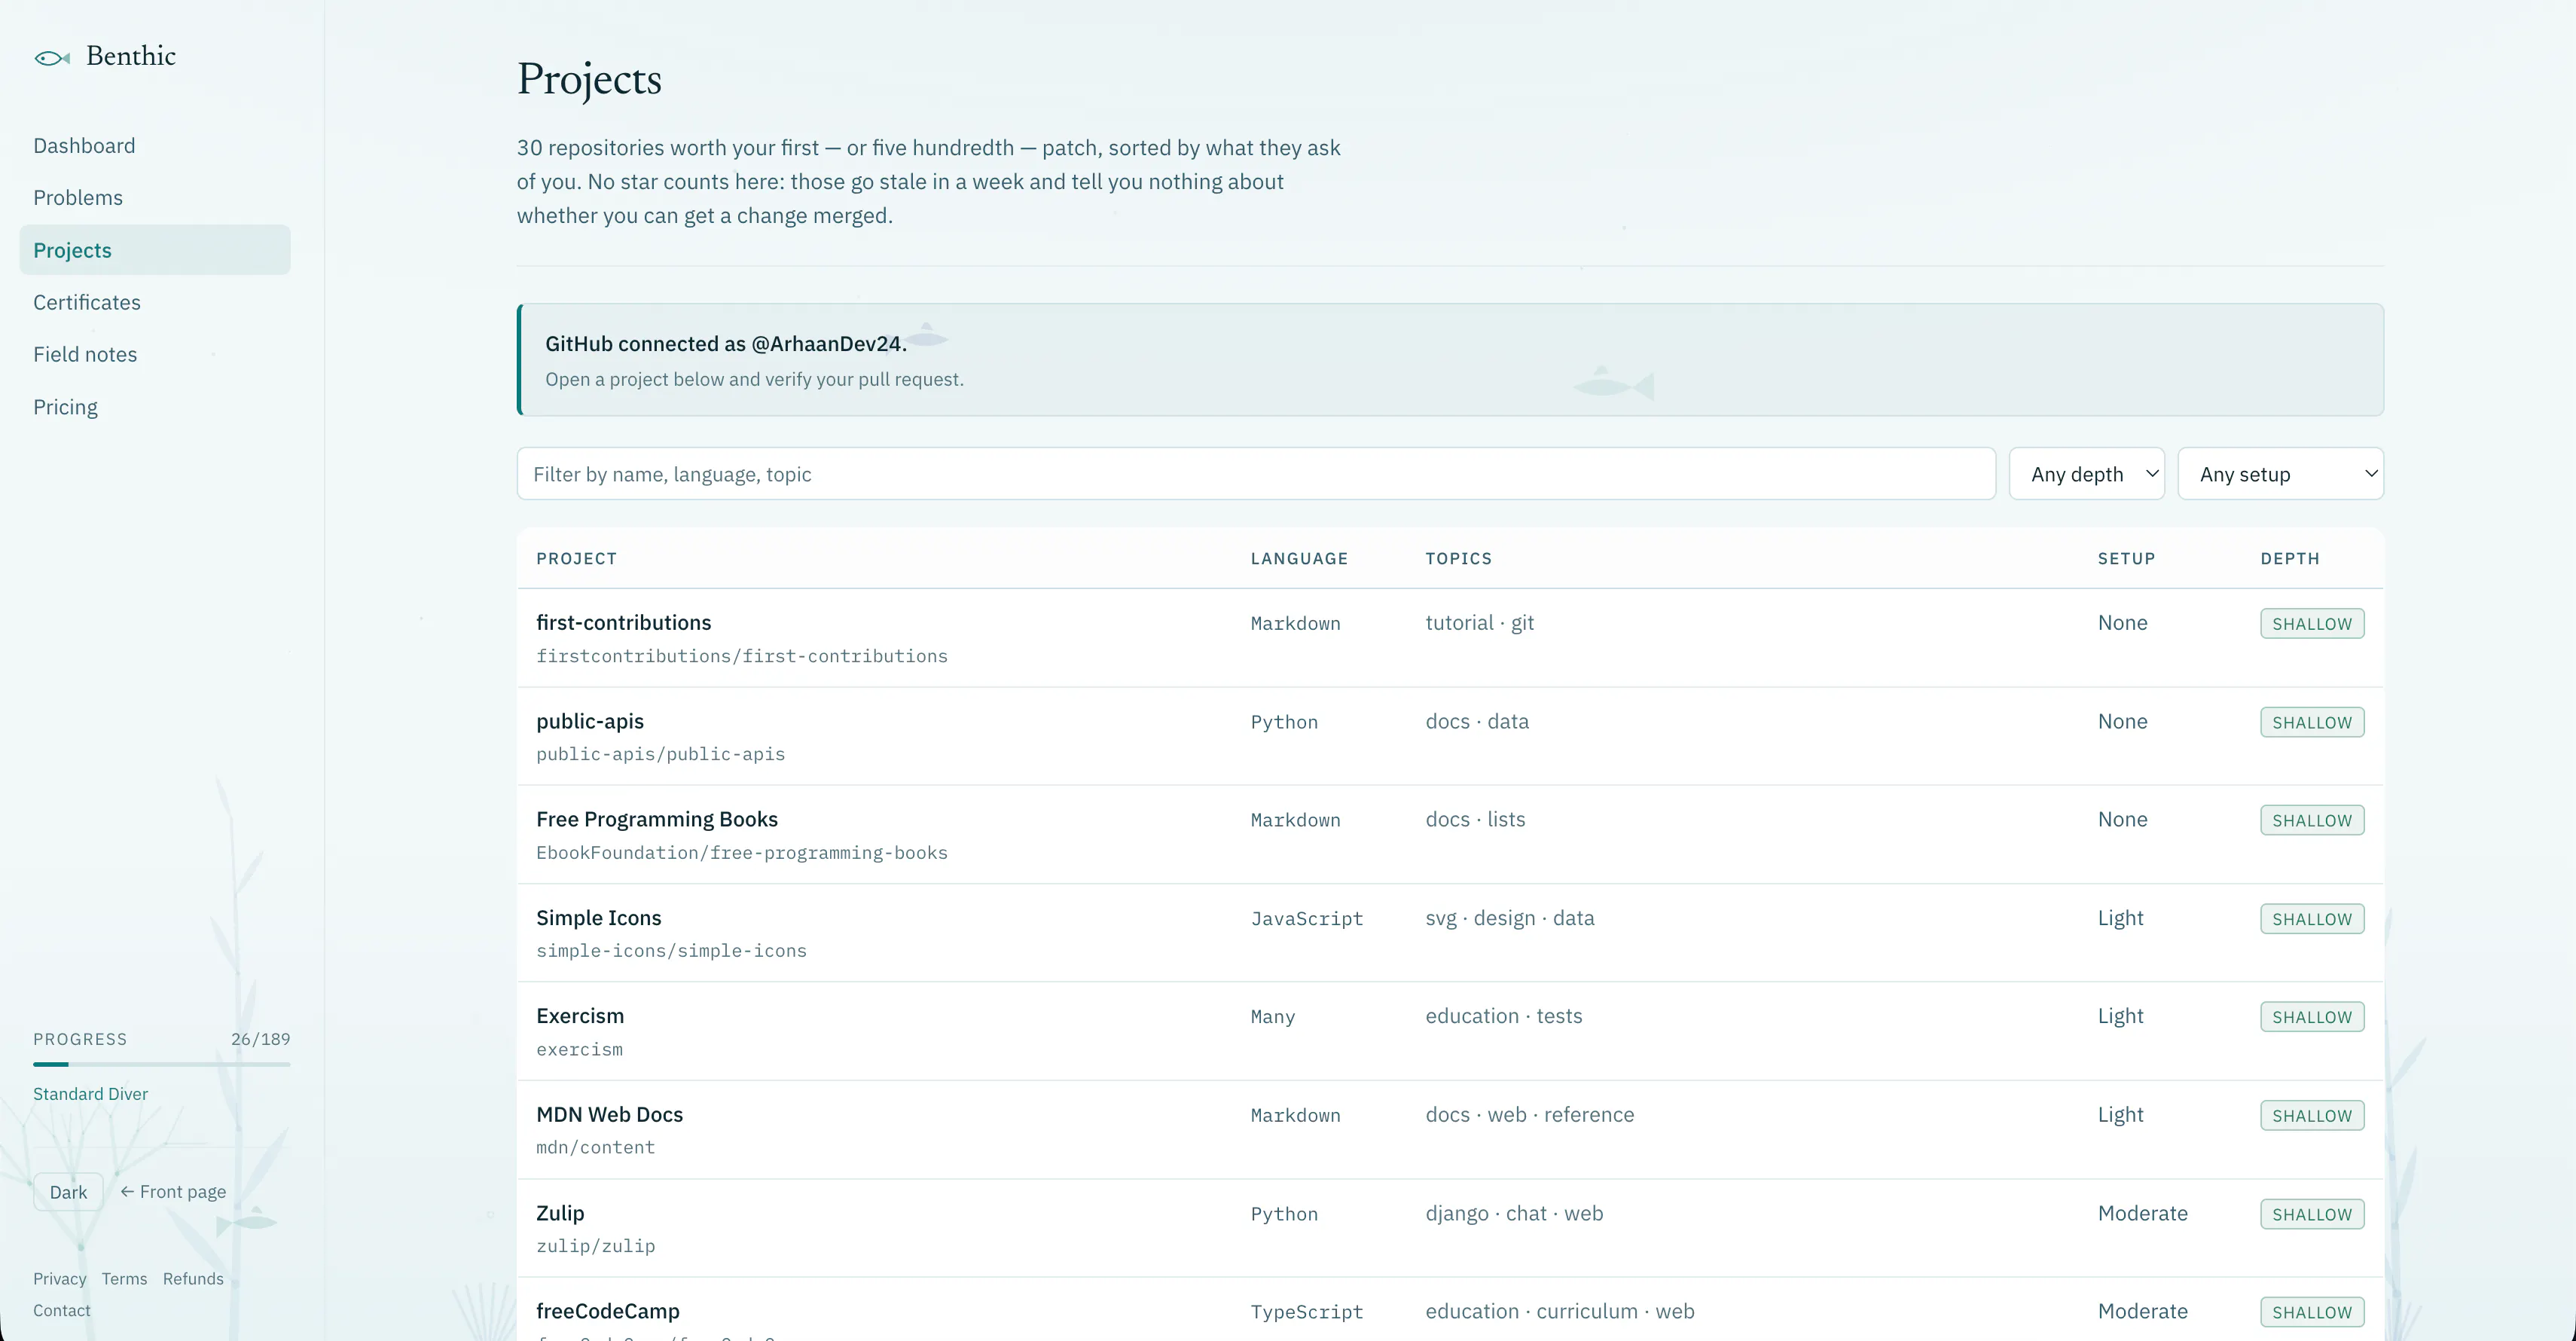Open the Simple Icons project
The image size is (2576, 1341).
coord(599,918)
